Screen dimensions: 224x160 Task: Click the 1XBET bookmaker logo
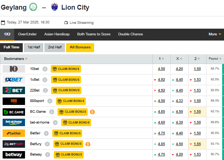pyautogui.click(x=14, y=80)
